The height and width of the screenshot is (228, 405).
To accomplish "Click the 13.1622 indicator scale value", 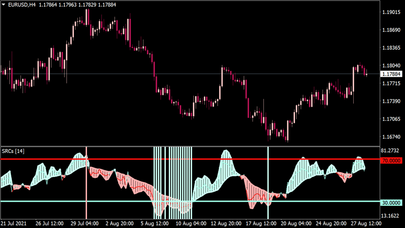I will coord(391,216).
